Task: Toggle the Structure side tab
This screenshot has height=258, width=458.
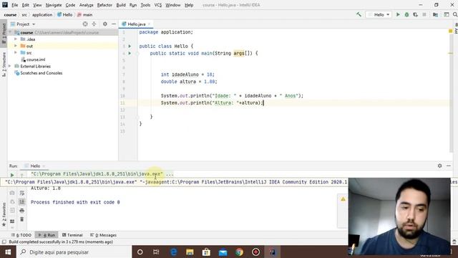Action: point(4,64)
